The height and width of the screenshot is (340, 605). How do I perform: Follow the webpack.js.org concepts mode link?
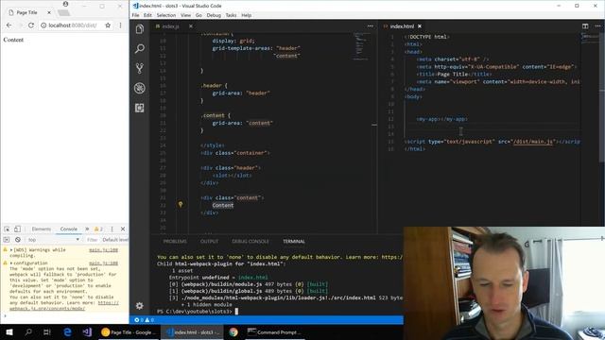(64, 306)
